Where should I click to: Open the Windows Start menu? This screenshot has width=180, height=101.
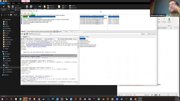pos(2,99)
